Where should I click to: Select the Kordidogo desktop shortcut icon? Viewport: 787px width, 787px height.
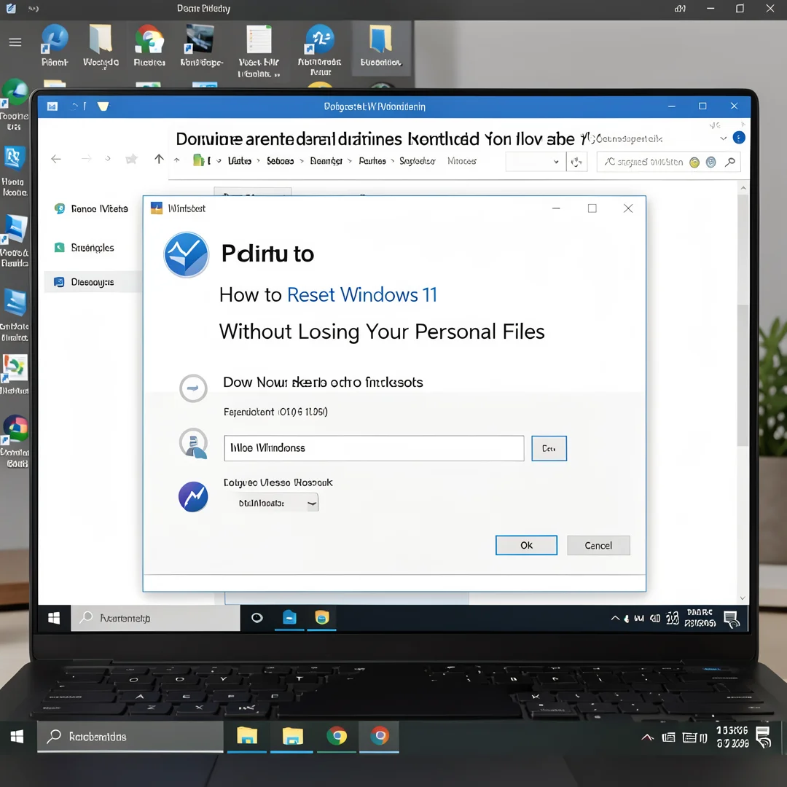coord(201,45)
